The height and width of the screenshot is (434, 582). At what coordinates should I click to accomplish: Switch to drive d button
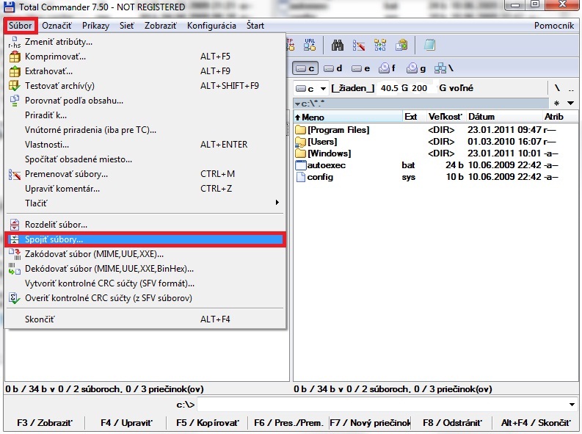click(332, 68)
